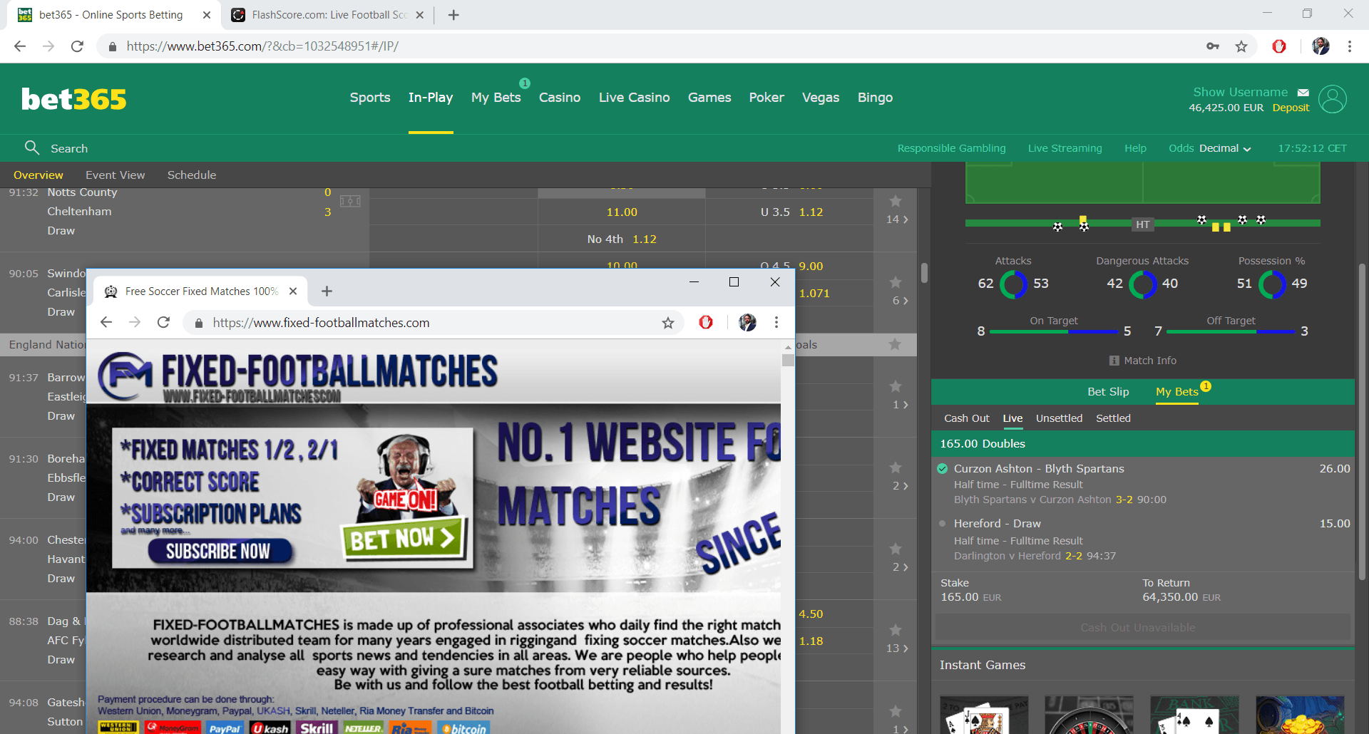The image size is (1369, 734).
Task: Click the bet365 match list scrollbar thumb
Action: pos(924,273)
